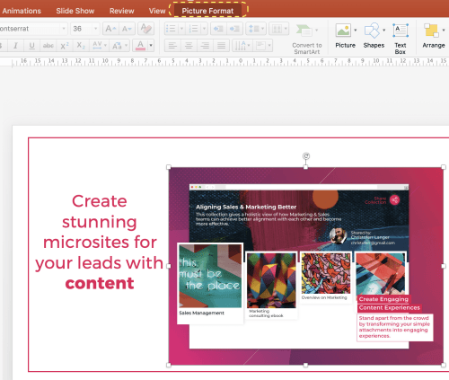Click 'Aligning Sales & Marketing Better' heading in picture
This screenshot has height=380, width=449.
coord(246,207)
